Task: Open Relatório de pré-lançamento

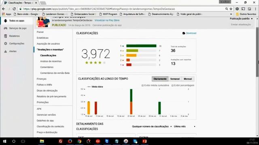Action: tap(51, 97)
